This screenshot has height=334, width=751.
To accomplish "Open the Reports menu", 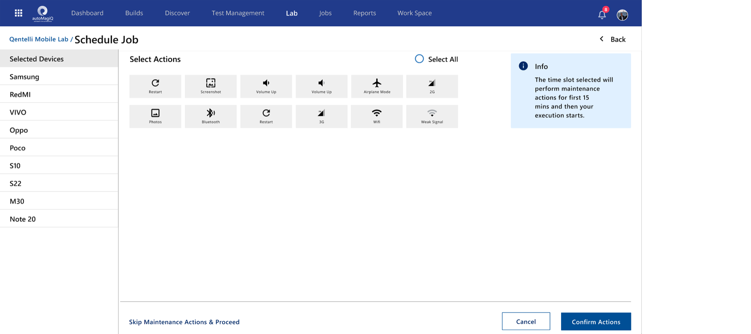I will pyautogui.click(x=365, y=13).
